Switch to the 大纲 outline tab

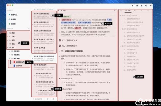(x=127, y=11)
